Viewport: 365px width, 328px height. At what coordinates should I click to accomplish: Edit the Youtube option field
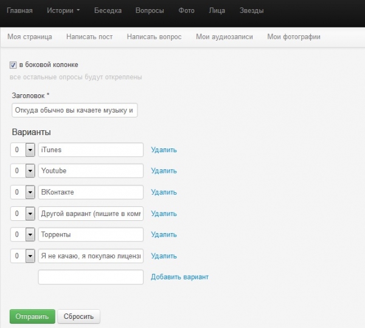(x=91, y=170)
